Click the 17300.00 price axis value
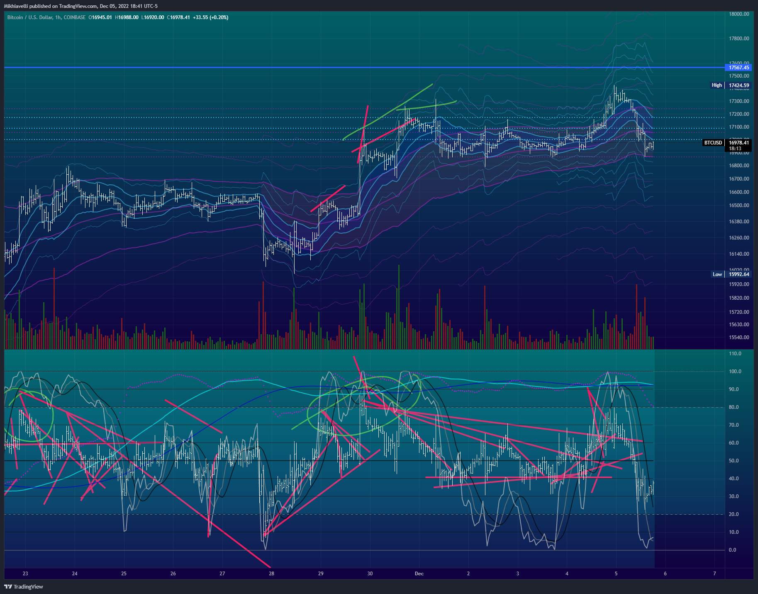This screenshot has height=594, width=758. point(739,101)
